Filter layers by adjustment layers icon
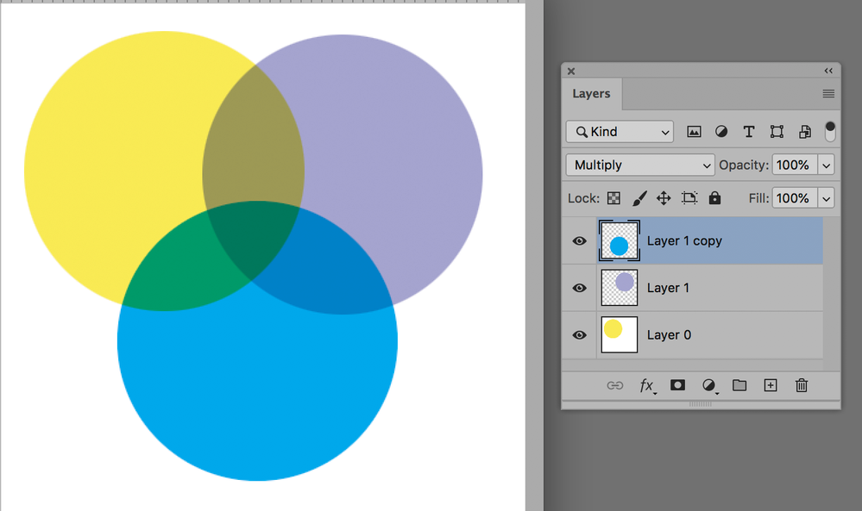862x511 pixels. click(x=721, y=131)
